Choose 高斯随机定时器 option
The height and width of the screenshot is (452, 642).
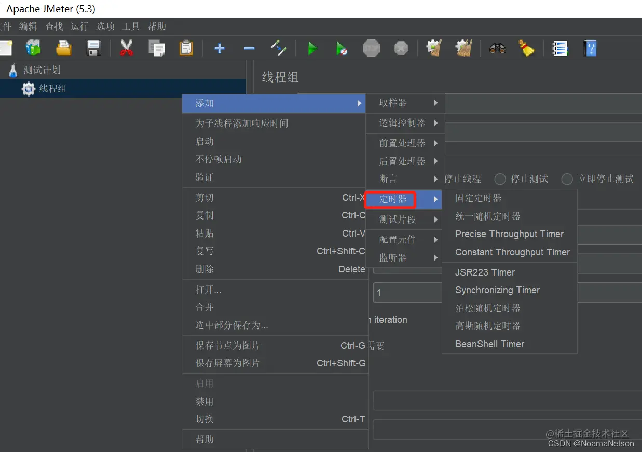click(x=510, y=326)
